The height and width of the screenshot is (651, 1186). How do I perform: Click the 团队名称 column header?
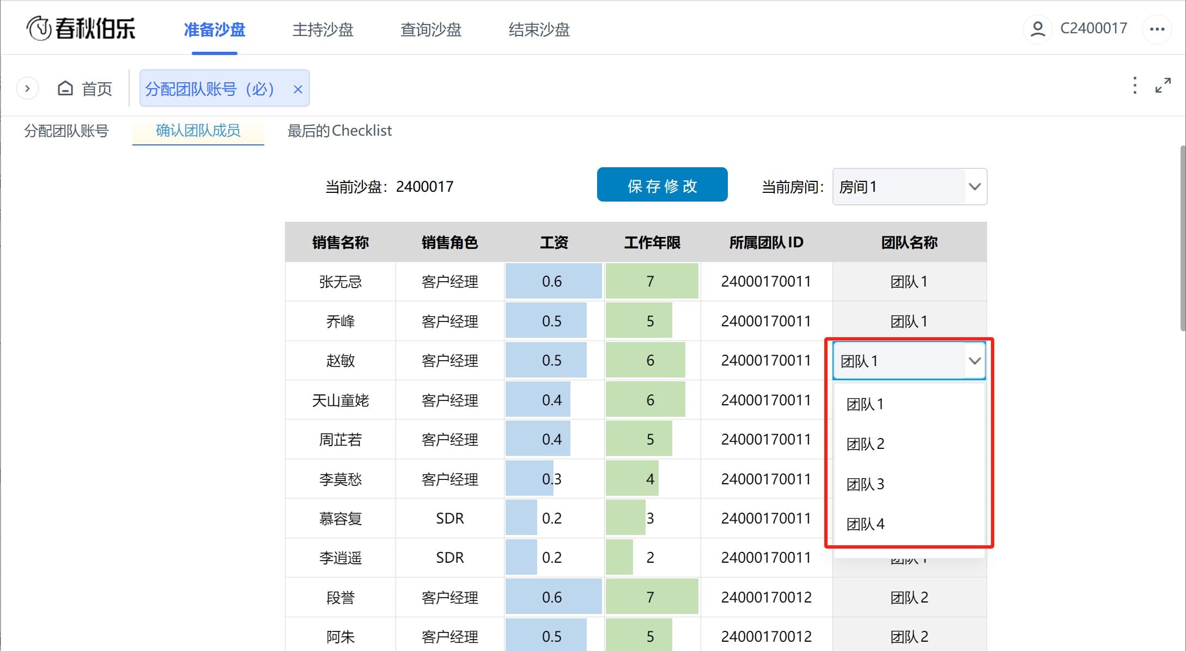tap(909, 242)
